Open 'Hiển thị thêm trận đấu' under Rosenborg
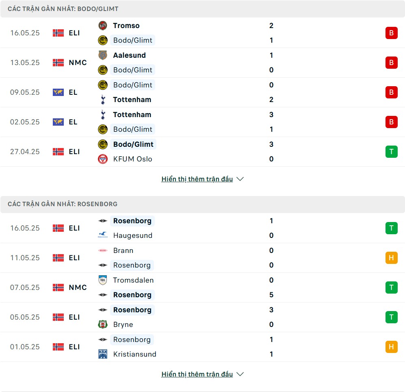 tap(197, 374)
